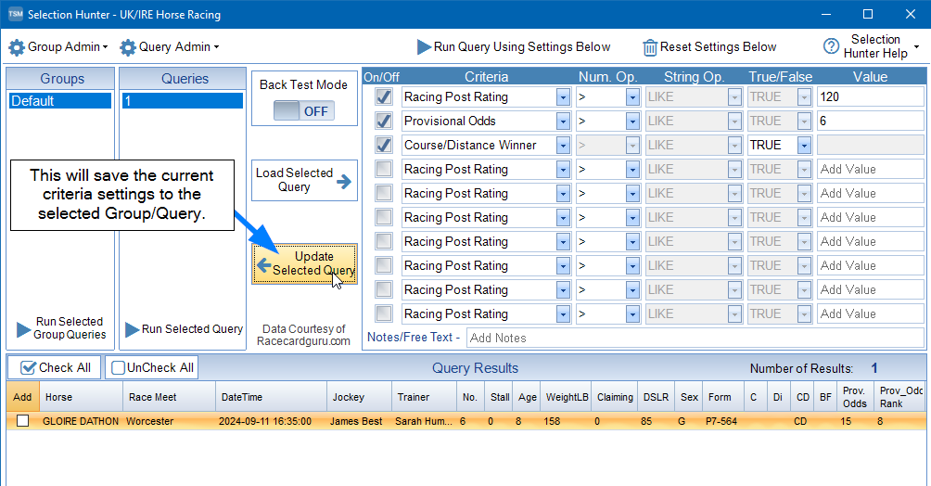Select the Default group in Groups list
This screenshot has height=486, width=931.
coord(60,101)
